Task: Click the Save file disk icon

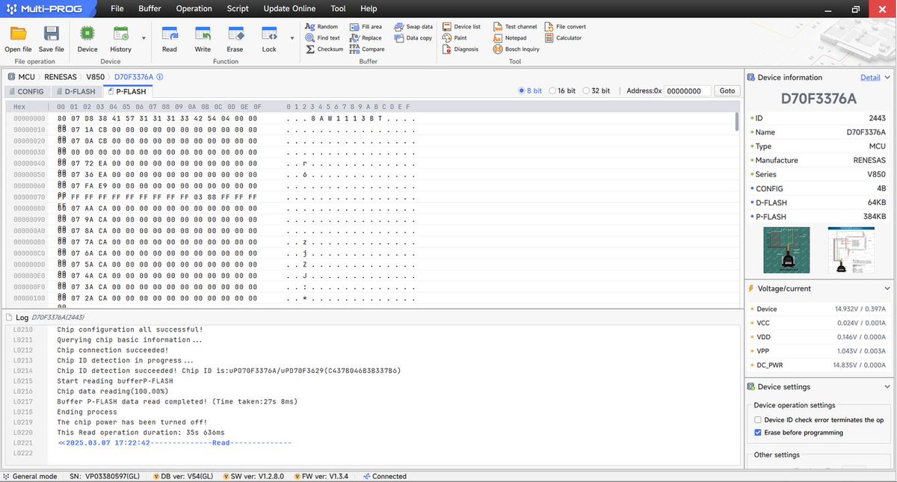Action: click(x=51, y=34)
